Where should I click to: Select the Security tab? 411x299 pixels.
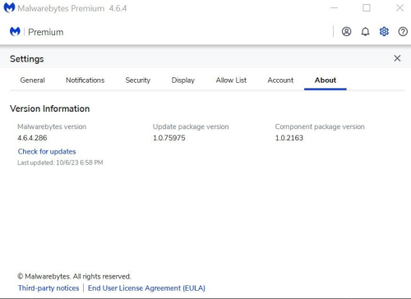point(138,80)
